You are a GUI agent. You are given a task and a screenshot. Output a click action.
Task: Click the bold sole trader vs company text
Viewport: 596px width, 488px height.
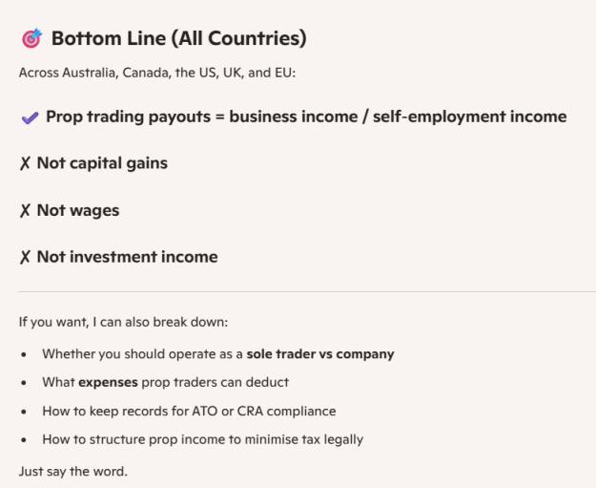pyautogui.click(x=320, y=354)
